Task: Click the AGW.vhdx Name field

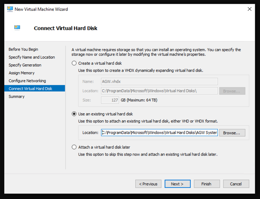Action: click(159, 81)
